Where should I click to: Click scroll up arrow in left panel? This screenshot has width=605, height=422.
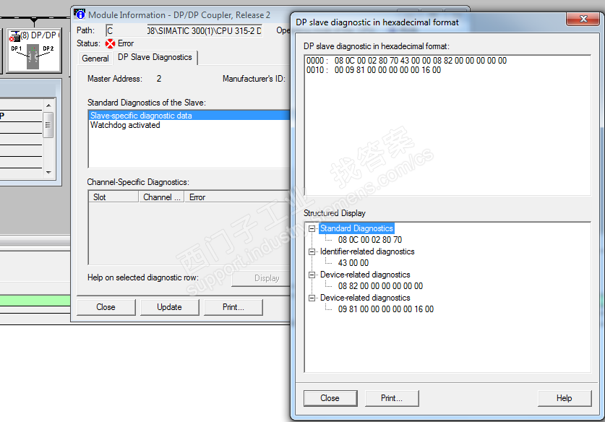[48, 105]
